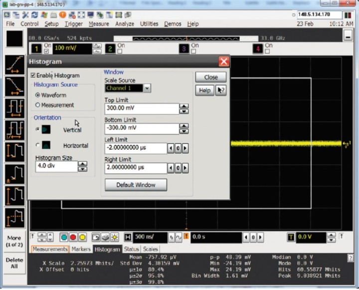The image size is (359, 290).
Task: Click the trigger T level icon
Action: (291, 237)
